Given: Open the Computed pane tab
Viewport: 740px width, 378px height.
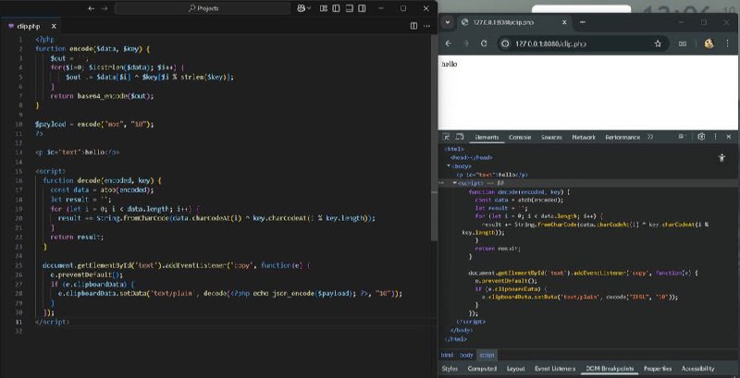Looking at the screenshot, I should tap(482, 369).
